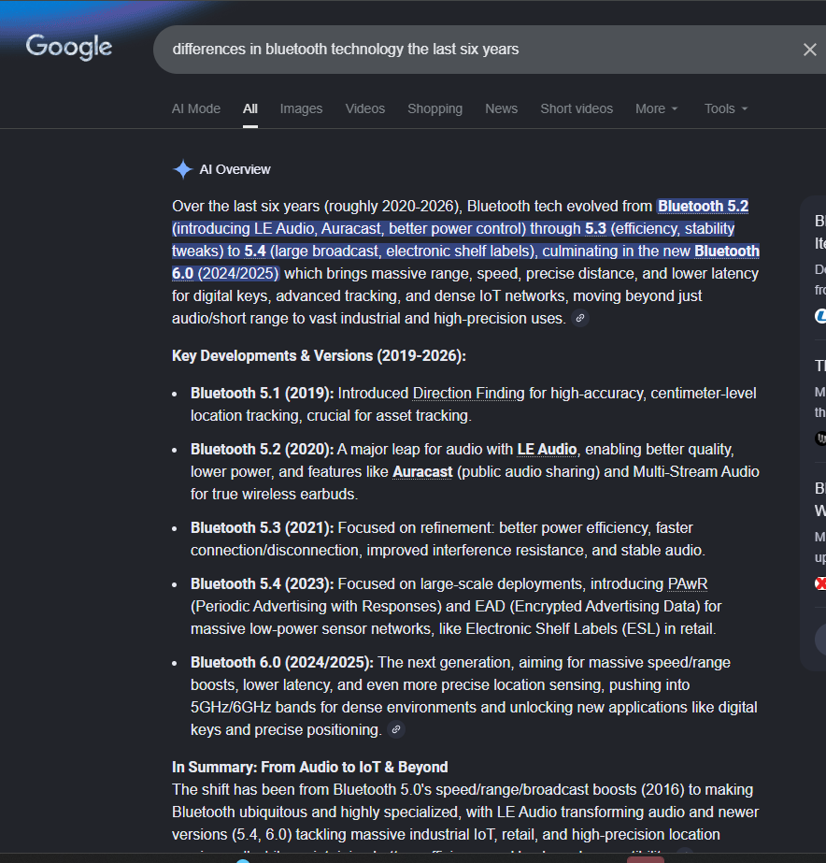Click the AI Overview label text
This screenshot has width=826, height=863.
(235, 169)
